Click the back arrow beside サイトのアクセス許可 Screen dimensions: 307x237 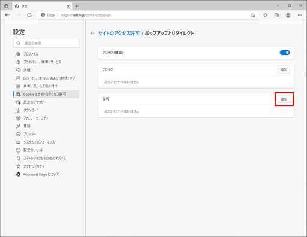coord(92,33)
